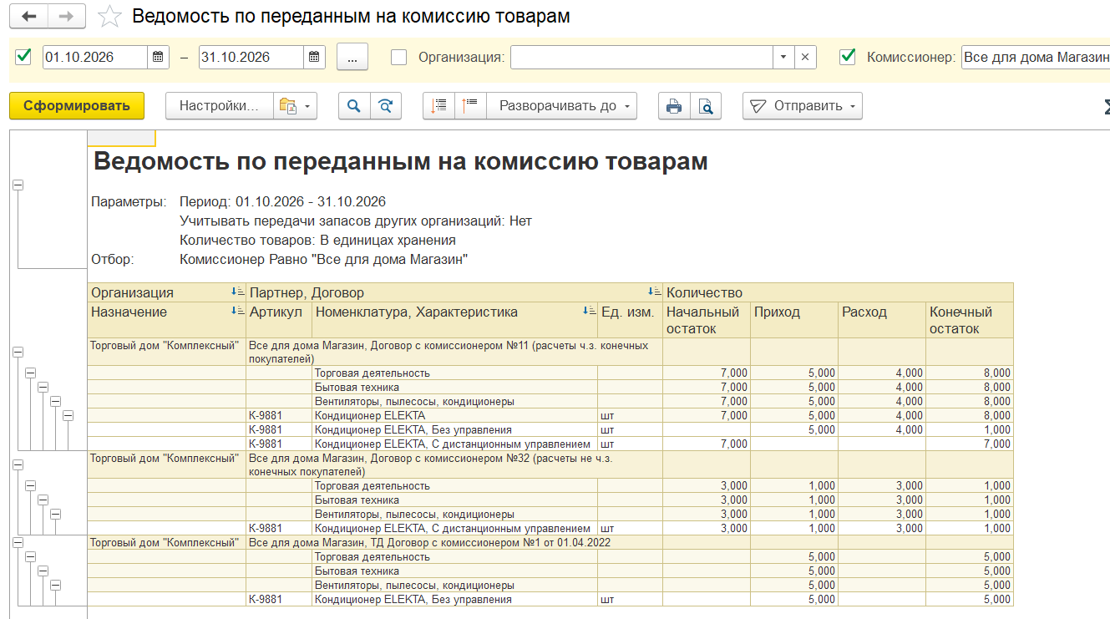The image size is (1110, 619).
Task: Click the Сформировать button
Action: [x=77, y=106]
